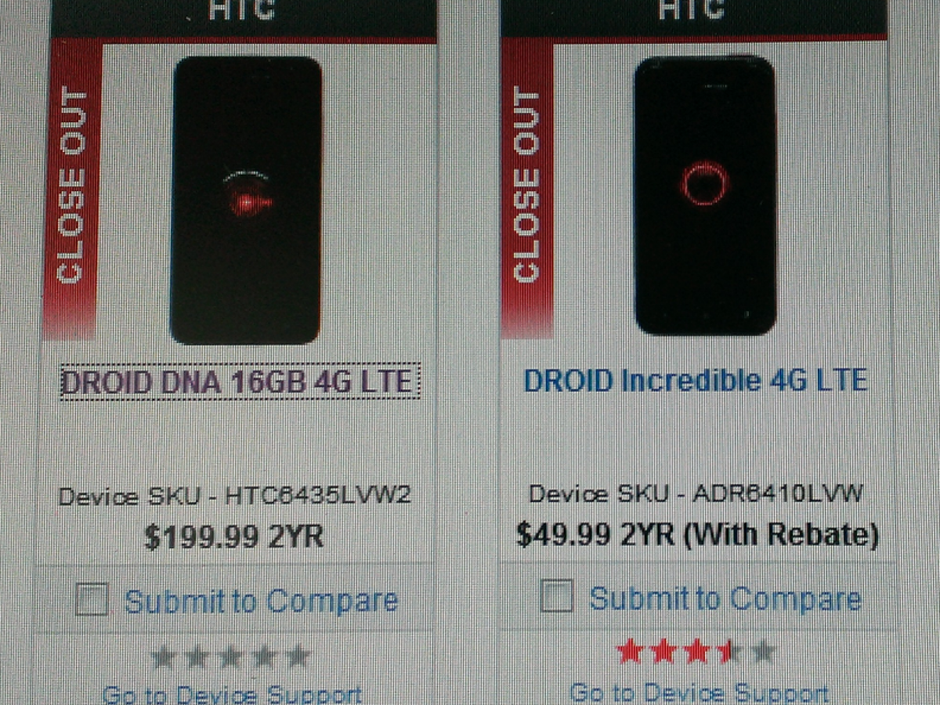Click the $199.99 2YR price
Screen dimensions: 940x705
(234, 537)
